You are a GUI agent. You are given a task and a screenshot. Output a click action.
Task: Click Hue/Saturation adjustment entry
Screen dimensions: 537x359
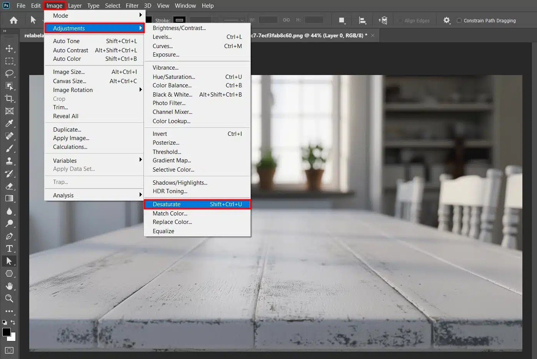point(174,77)
